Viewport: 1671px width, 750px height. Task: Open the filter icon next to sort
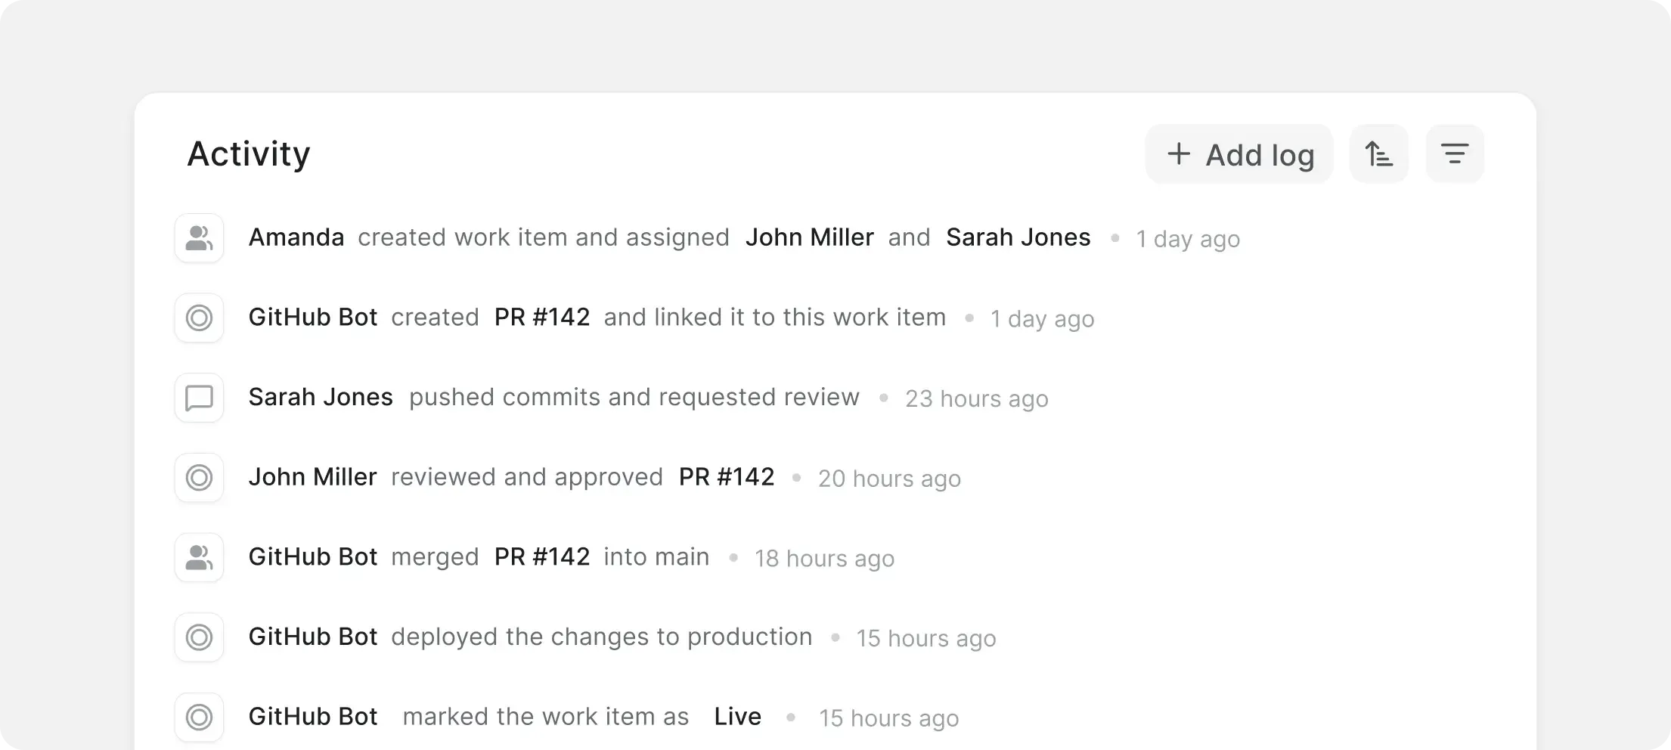pyautogui.click(x=1453, y=153)
